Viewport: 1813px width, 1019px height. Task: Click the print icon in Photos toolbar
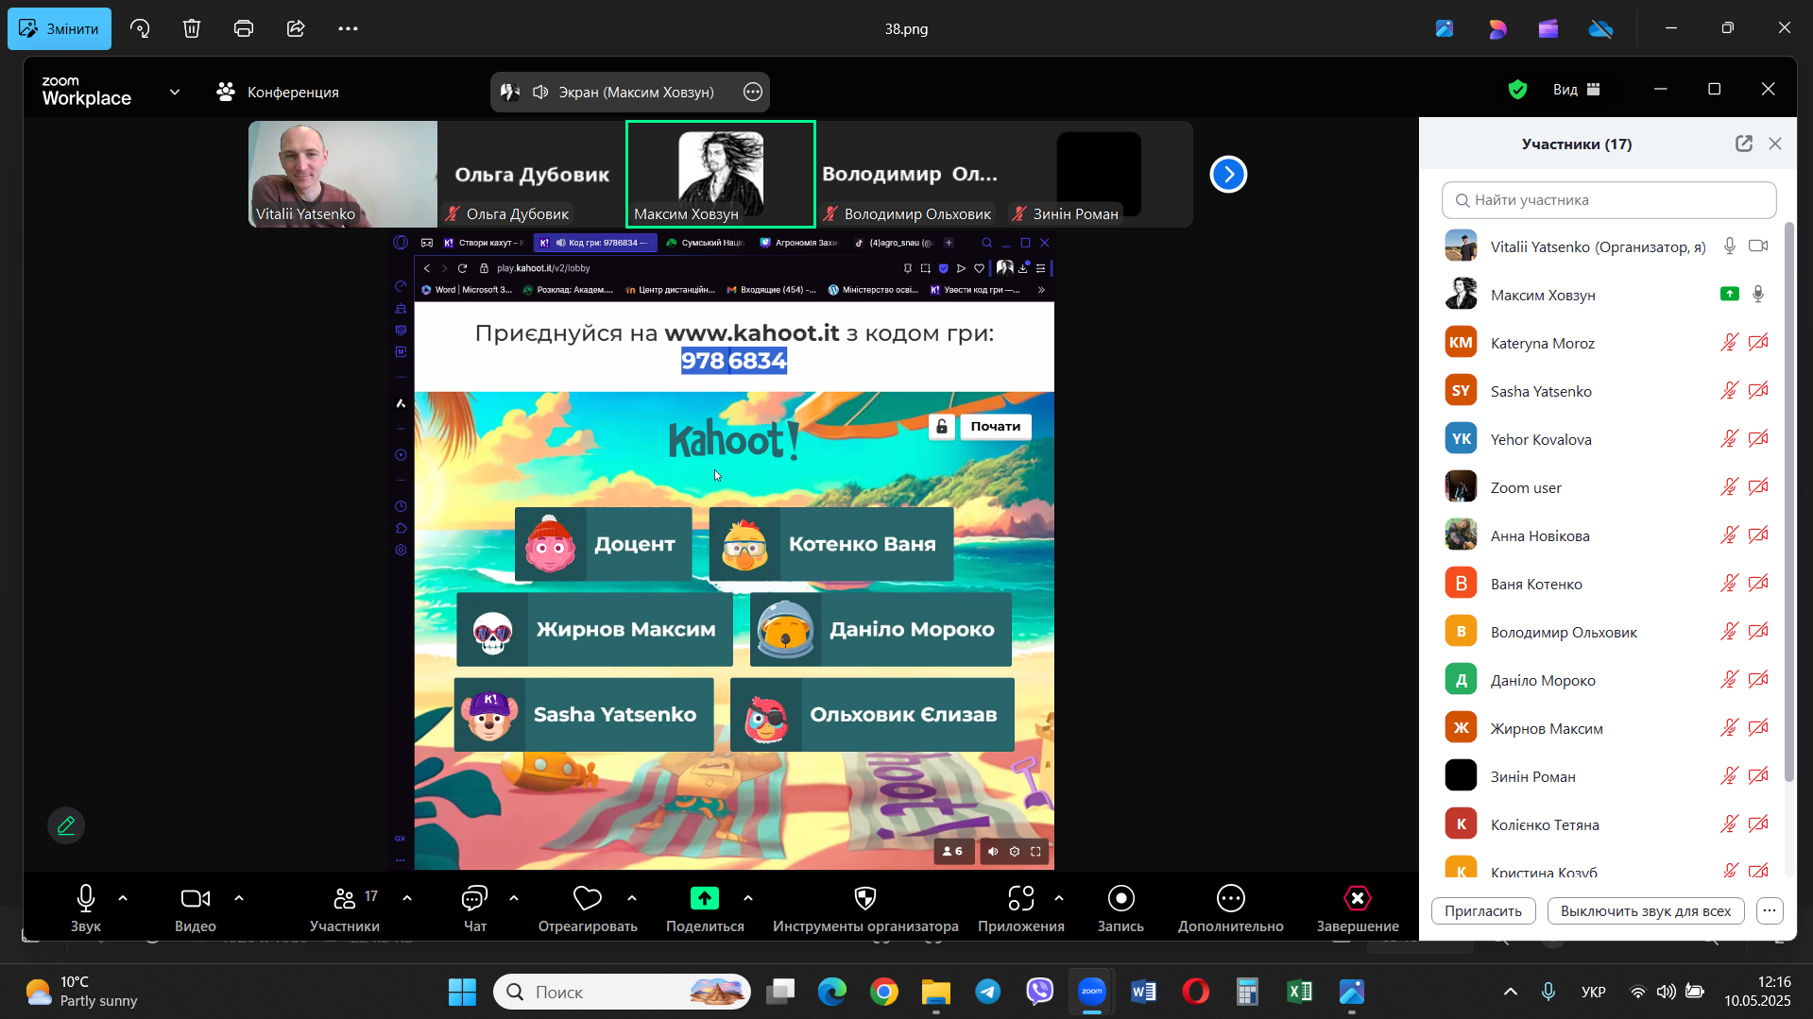[x=244, y=28]
